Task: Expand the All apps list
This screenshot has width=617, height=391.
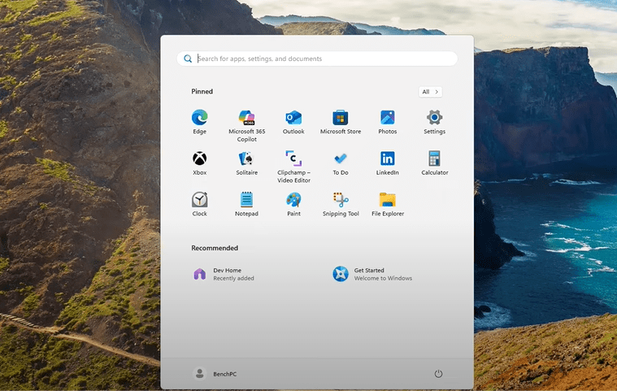Action: pyautogui.click(x=431, y=92)
